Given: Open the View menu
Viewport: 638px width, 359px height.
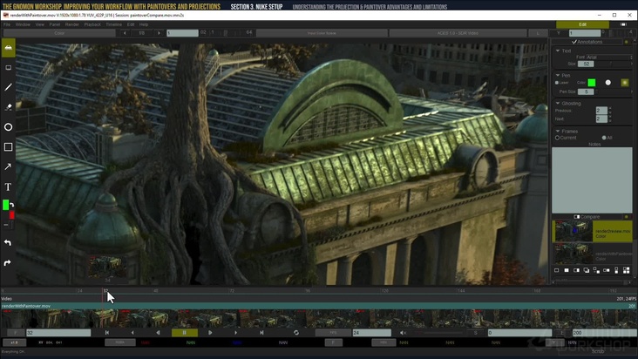Looking at the screenshot, I should [39, 24].
